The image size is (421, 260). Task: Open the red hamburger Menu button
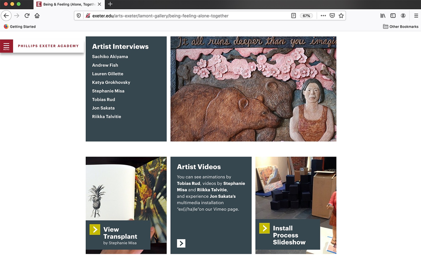pyautogui.click(x=6, y=46)
